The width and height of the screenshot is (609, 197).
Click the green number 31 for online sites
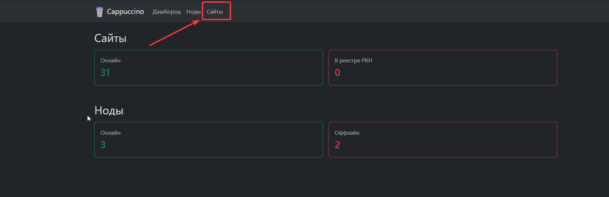pos(105,73)
